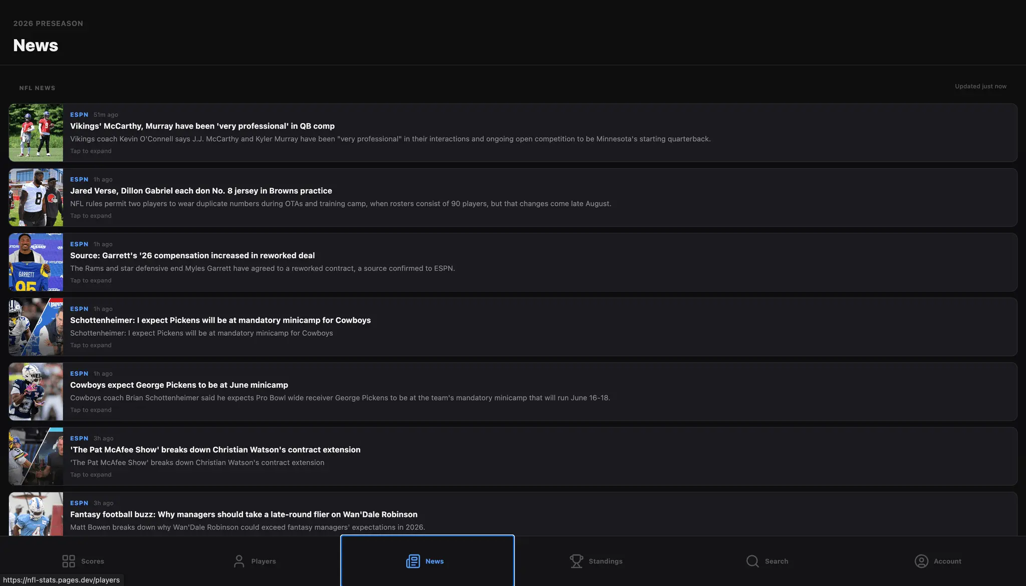Select the Players person icon

[x=239, y=561]
